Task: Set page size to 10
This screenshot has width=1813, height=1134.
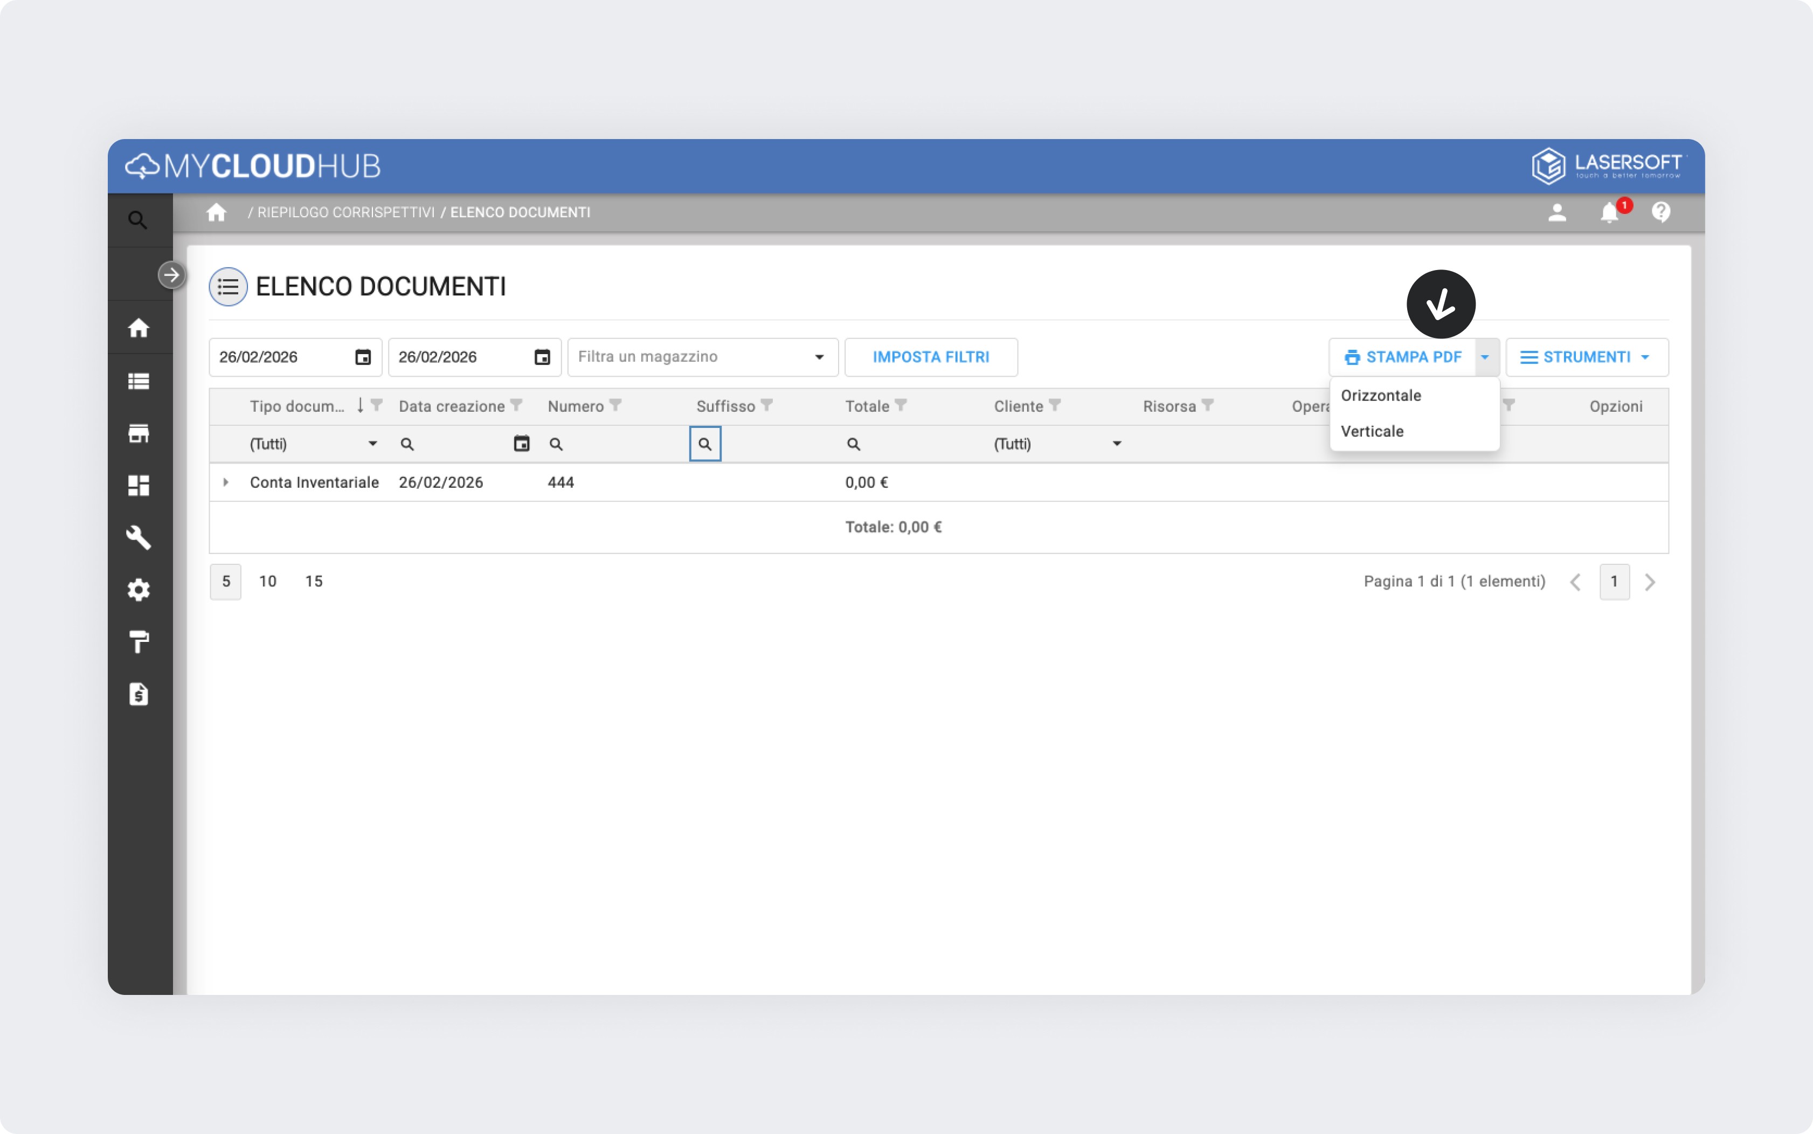Action: click(268, 581)
